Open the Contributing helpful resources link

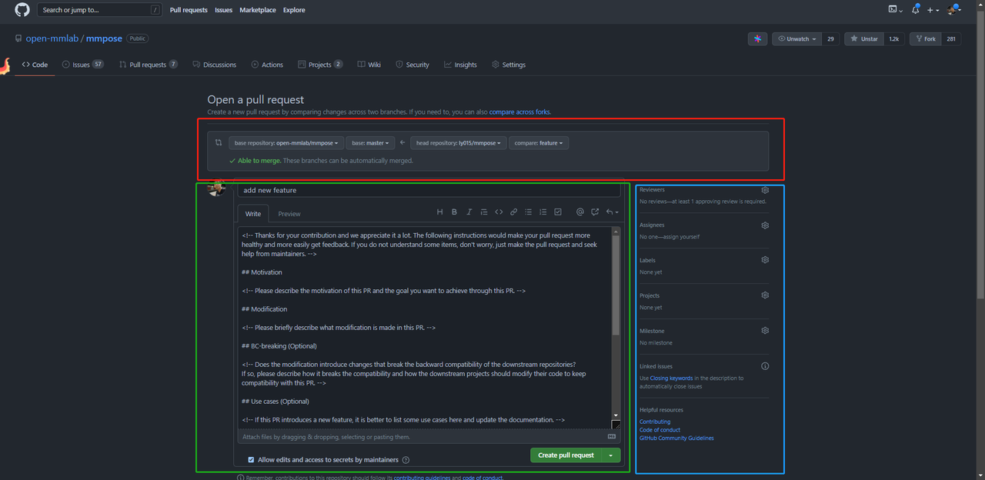coord(654,421)
